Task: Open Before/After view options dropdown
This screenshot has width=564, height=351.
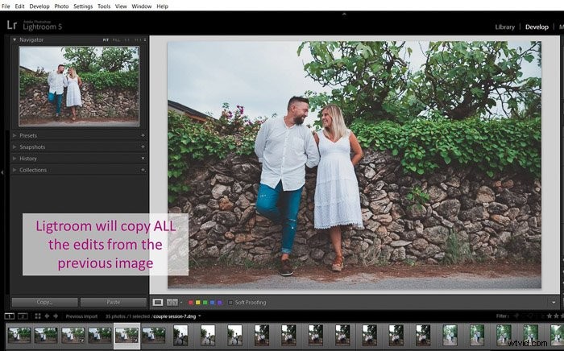Action: 181,303
